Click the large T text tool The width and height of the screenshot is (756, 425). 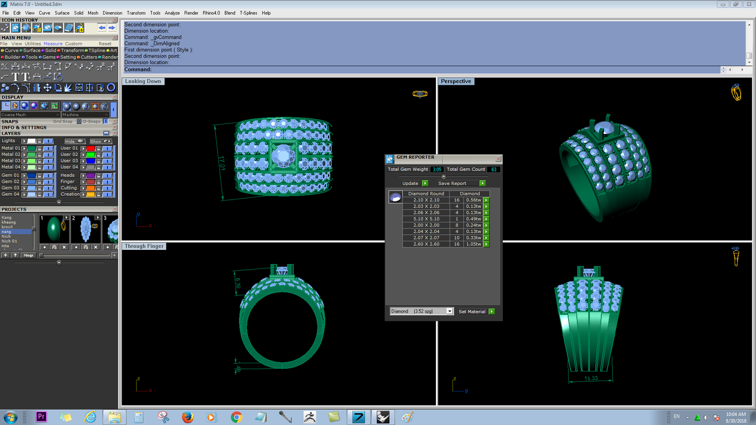point(16,77)
